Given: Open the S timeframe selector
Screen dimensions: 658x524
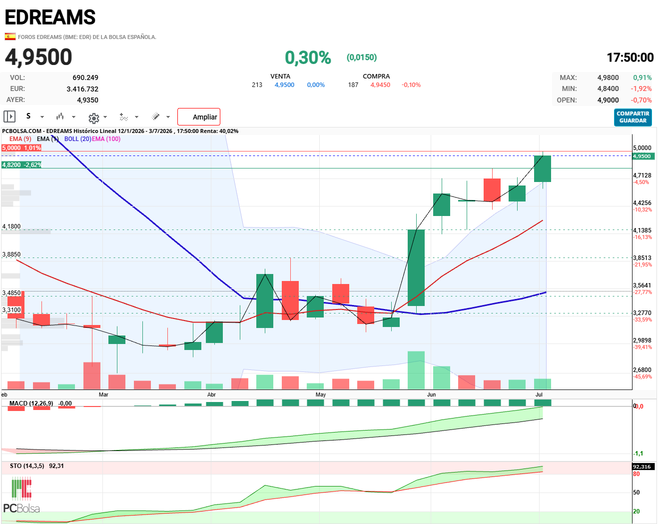Looking at the screenshot, I should pyautogui.click(x=28, y=116).
